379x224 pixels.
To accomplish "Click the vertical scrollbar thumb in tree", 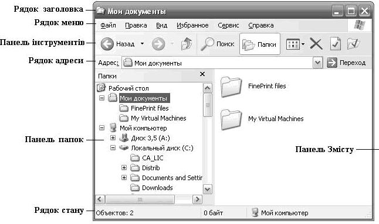I will coord(207,105).
